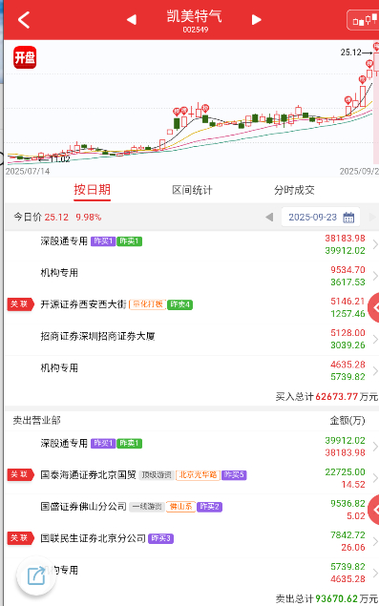The width and height of the screenshot is (379, 606).
Task: Tap the 昨买3 purple tag
Action: click(161, 538)
